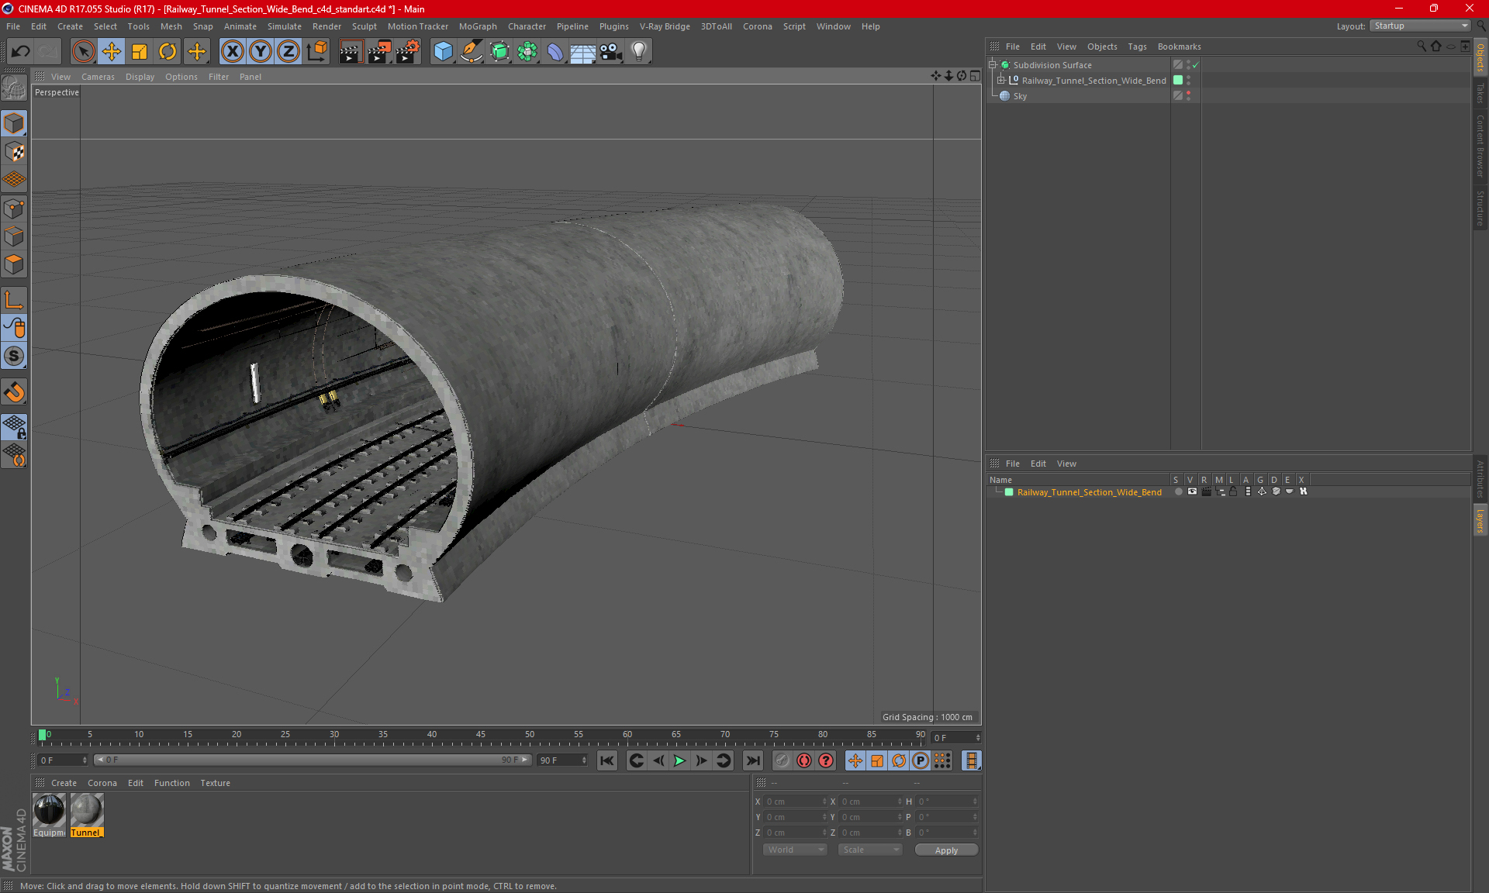Open Object Manager Tags menu
The height and width of the screenshot is (893, 1489).
(1137, 47)
